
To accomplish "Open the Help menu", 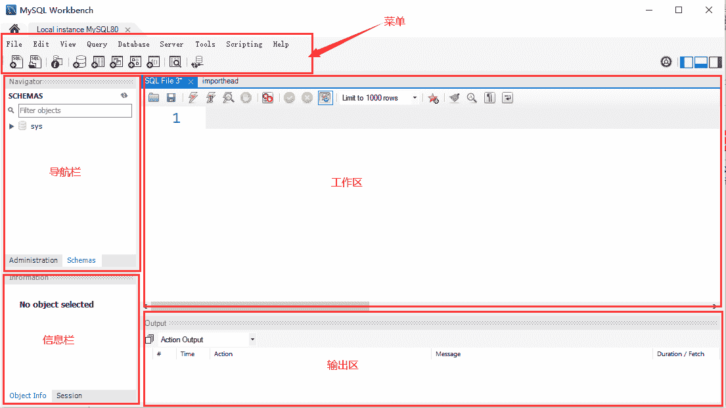I will point(281,44).
